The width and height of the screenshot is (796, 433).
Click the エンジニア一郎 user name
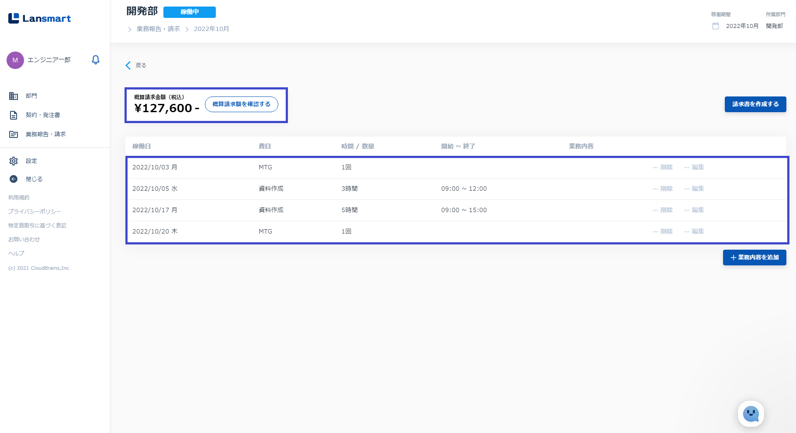[x=49, y=60]
